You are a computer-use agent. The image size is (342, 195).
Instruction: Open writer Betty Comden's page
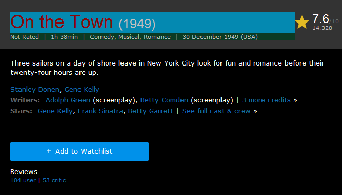pyautogui.click(x=164, y=100)
